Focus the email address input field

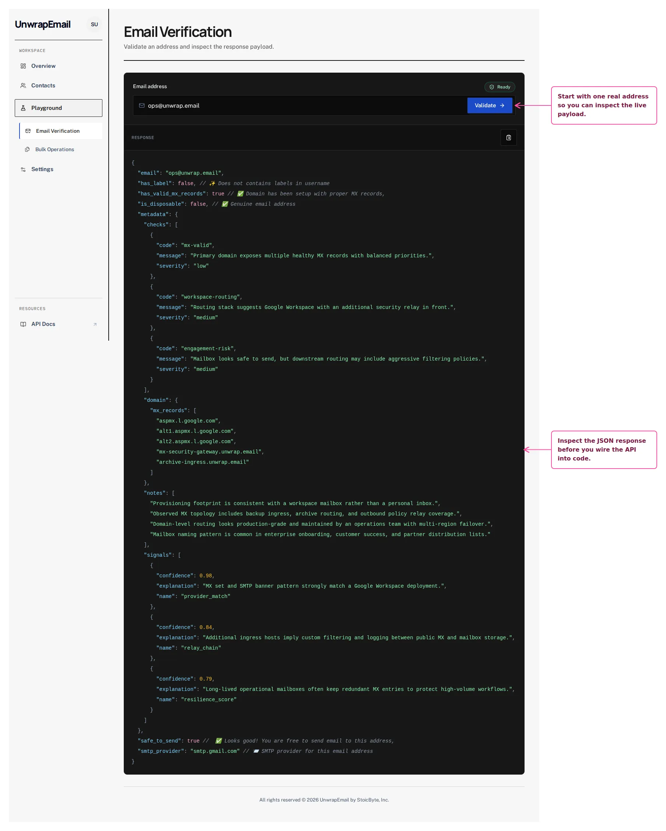(x=301, y=105)
